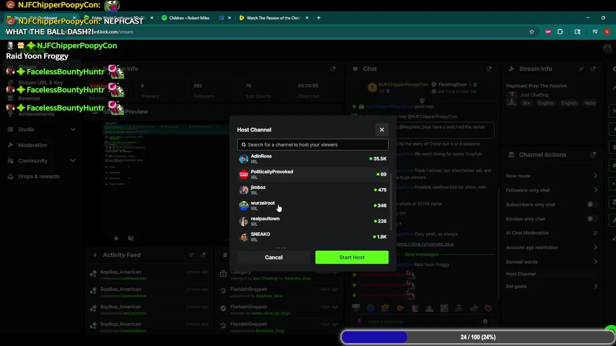Expand Set goals options
The width and height of the screenshot is (616, 346).
[x=595, y=286]
